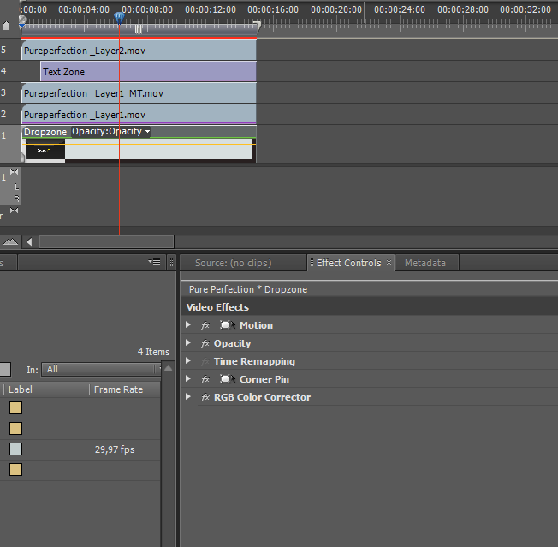
Task: Click the Video Effects section header
Action: [217, 307]
